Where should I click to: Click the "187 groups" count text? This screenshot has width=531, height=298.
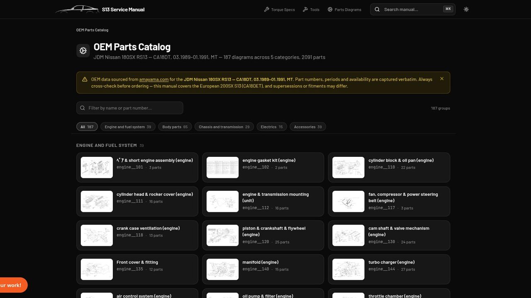point(441,108)
